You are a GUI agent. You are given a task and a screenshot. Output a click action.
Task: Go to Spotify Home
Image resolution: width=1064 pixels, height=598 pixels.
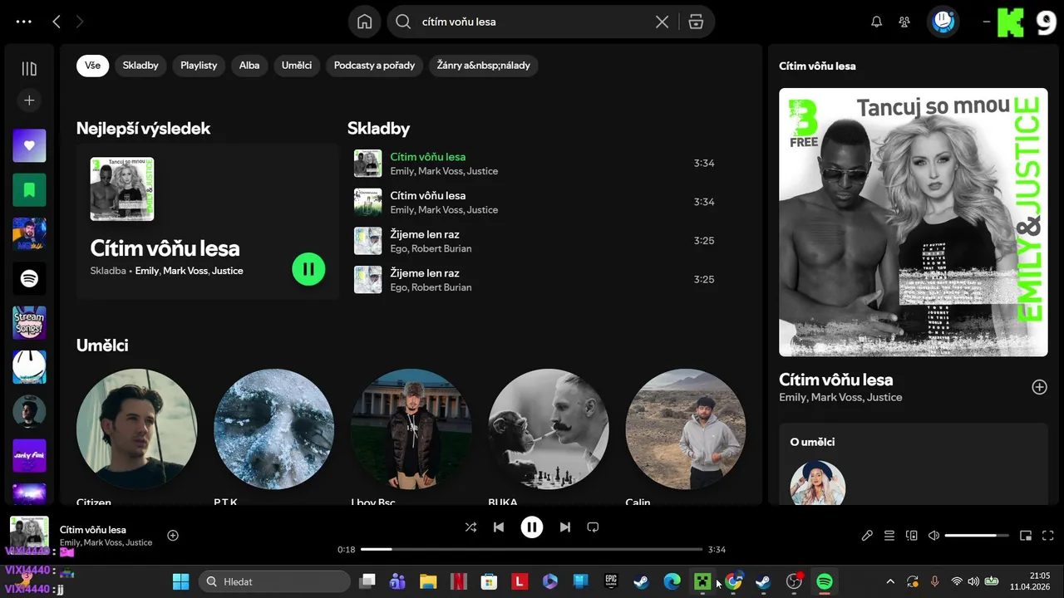pyautogui.click(x=364, y=22)
